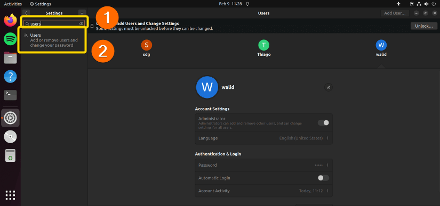Screen dimensions: 440x206
Task: Click the network icon in top bar
Action: (x=419, y=4)
